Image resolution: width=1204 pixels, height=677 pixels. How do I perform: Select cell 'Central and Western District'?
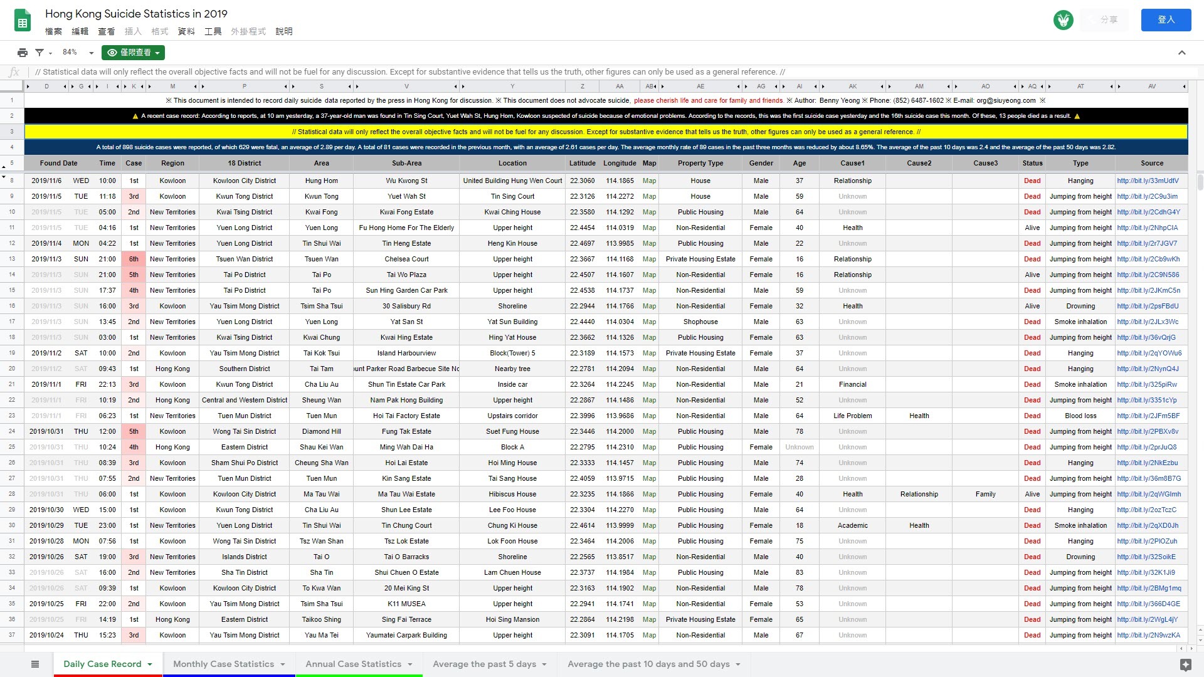coord(245,400)
